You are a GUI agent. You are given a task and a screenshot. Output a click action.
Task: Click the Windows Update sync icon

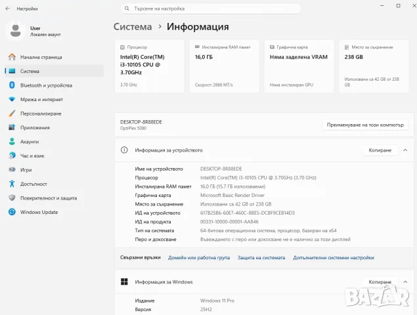click(x=12, y=212)
